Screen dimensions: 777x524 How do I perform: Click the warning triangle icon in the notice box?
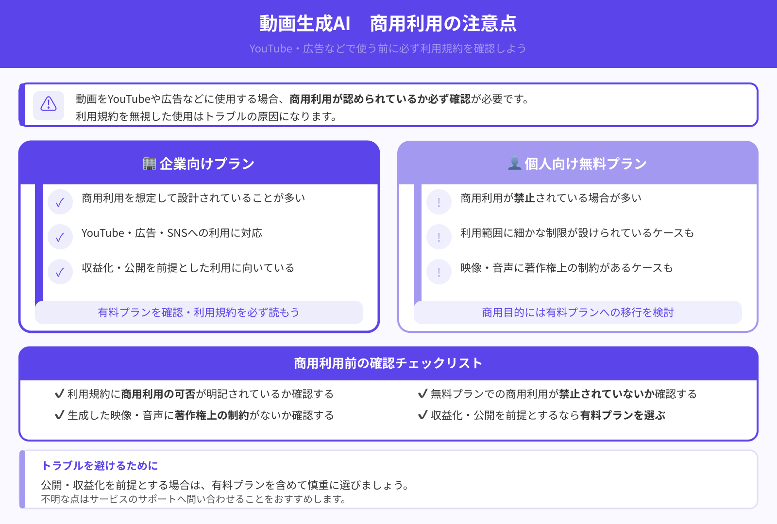(48, 105)
